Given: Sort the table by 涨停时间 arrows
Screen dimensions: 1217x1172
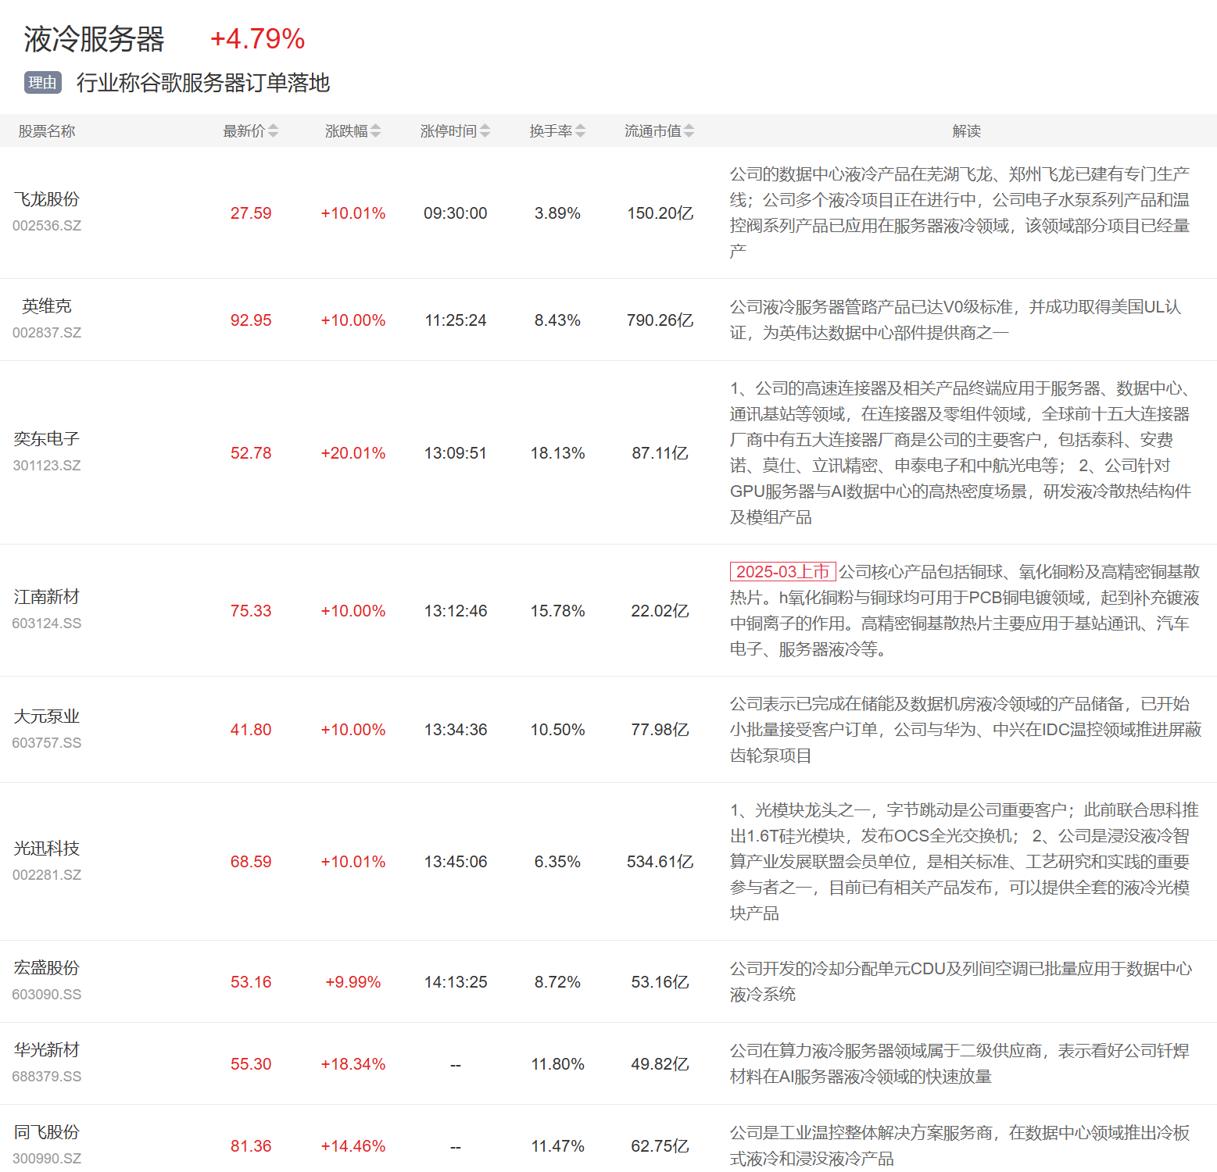Looking at the screenshot, I should [485, 131].
